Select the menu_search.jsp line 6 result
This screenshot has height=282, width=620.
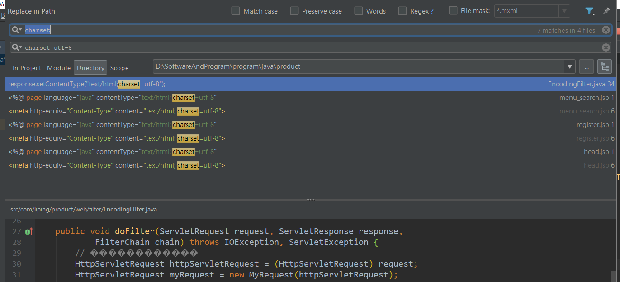[311, 111]
